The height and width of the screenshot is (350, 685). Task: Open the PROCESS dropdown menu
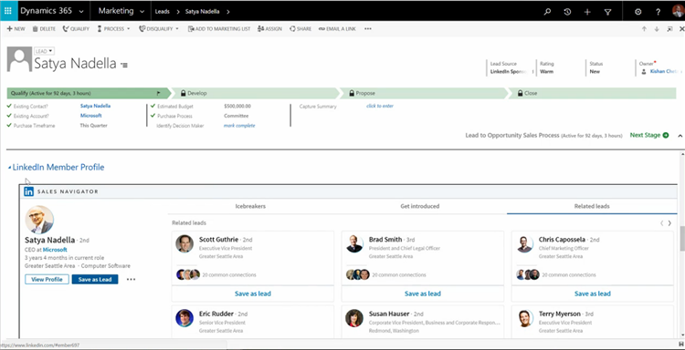tap(113, 29)
